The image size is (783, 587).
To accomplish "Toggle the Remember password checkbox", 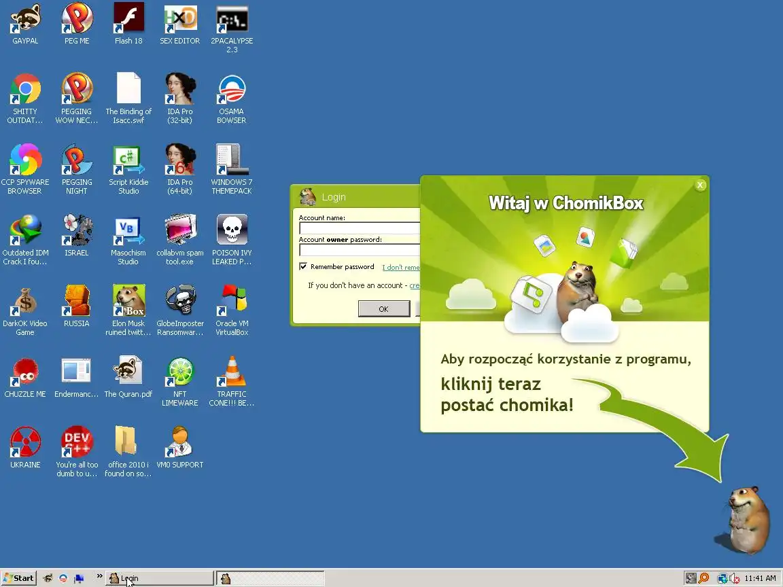I will coord(303,266).
